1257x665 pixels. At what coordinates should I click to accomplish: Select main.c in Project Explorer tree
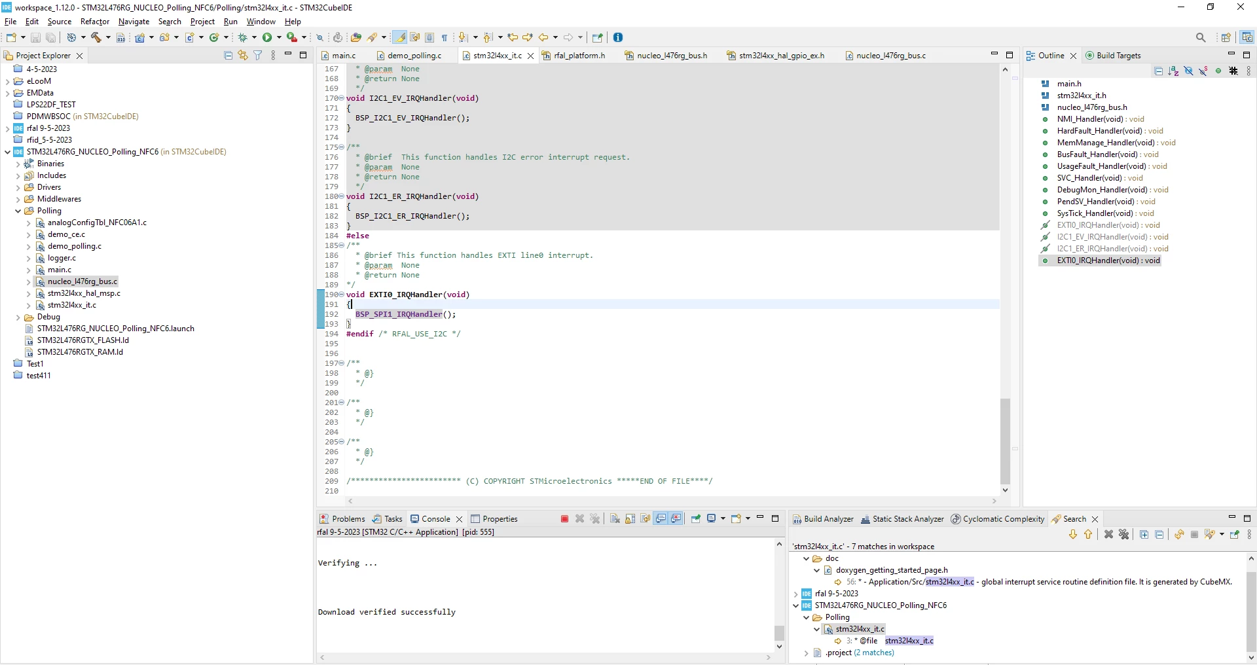point(60,270)
